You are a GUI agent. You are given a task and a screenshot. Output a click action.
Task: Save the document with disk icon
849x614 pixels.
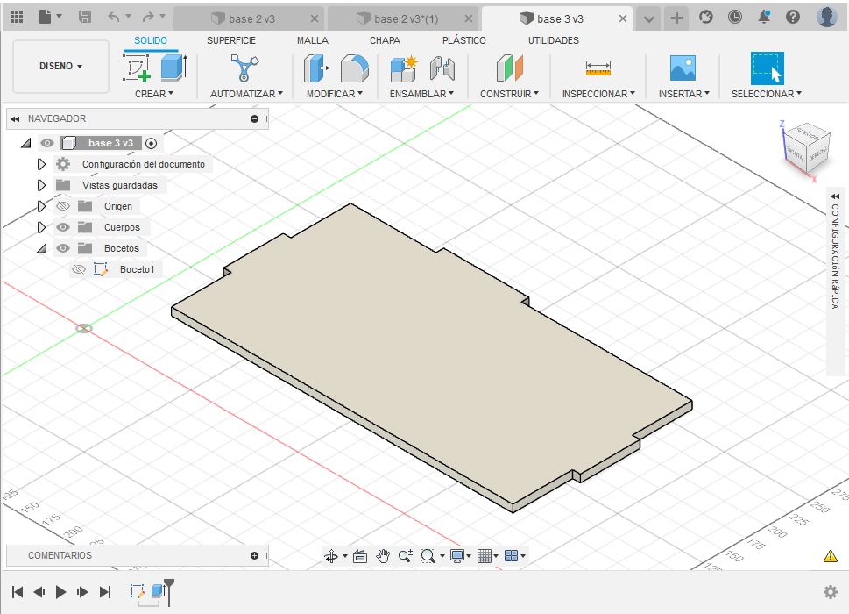pos(85,18)
